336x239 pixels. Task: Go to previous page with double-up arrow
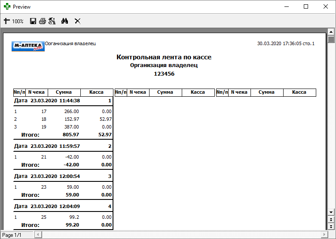point(331,220)
